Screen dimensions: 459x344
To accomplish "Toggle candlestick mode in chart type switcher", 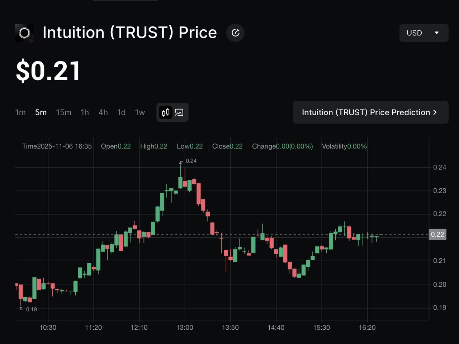I will tap(165, 112).
